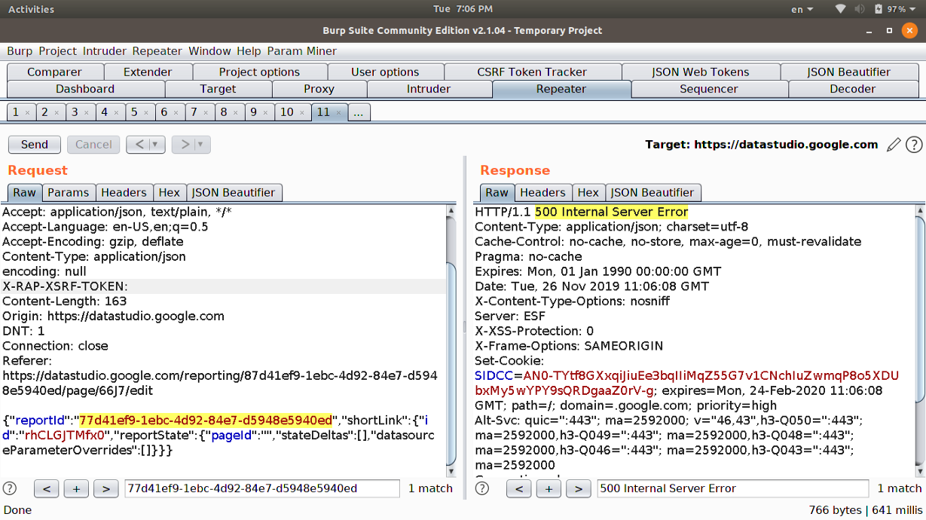The image size is (926, 520).
Task: Click the Wi-Fi icon in the top bar
Action: coord(841,9)
